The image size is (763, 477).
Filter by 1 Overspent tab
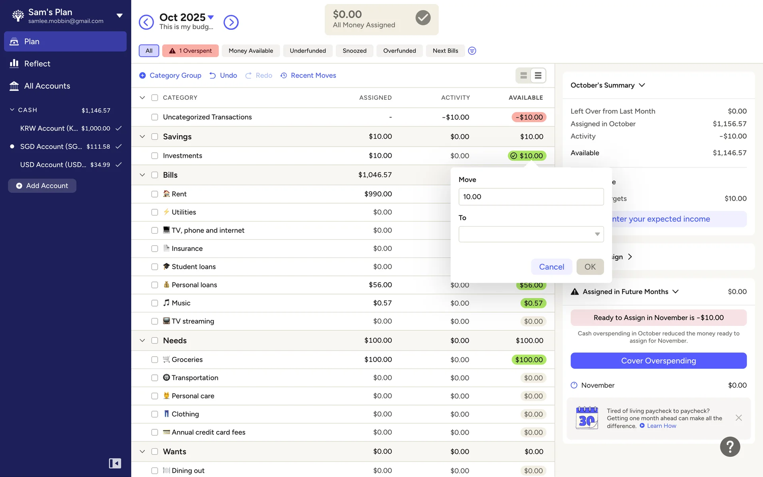click(190, 51)
